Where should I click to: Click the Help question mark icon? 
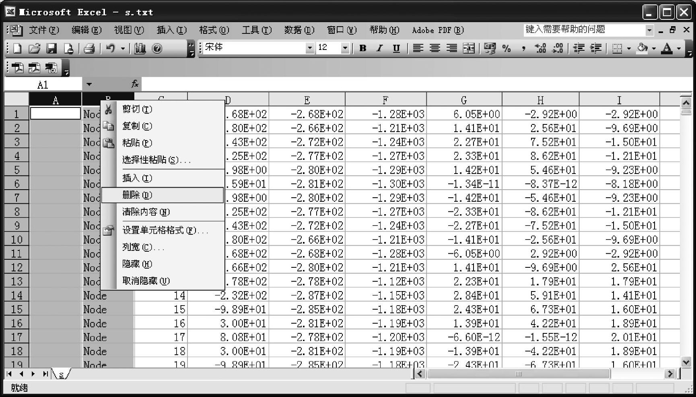[x=157, y=48]
